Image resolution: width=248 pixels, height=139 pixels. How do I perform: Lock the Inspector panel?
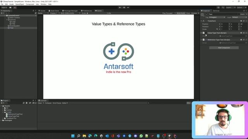point(244,11)
